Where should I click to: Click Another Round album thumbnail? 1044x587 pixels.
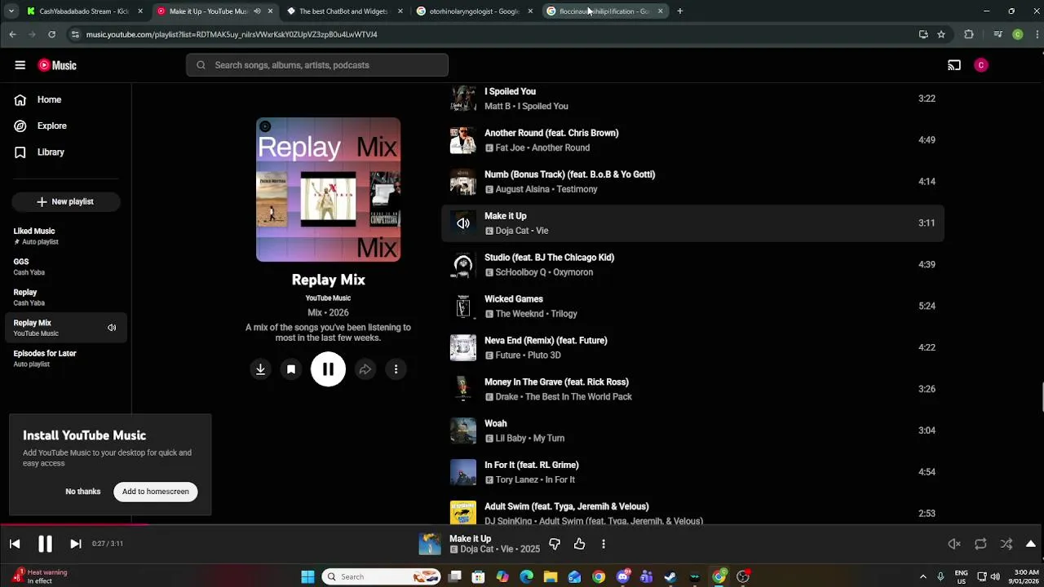(463, 140)
